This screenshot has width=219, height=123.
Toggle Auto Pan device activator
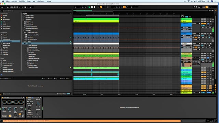tap(2, 98)
